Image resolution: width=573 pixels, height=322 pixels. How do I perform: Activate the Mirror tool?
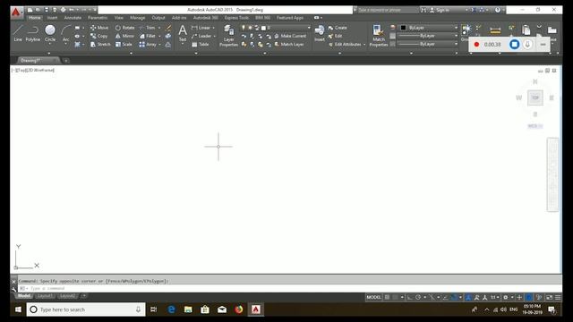(x=124, y=36)
